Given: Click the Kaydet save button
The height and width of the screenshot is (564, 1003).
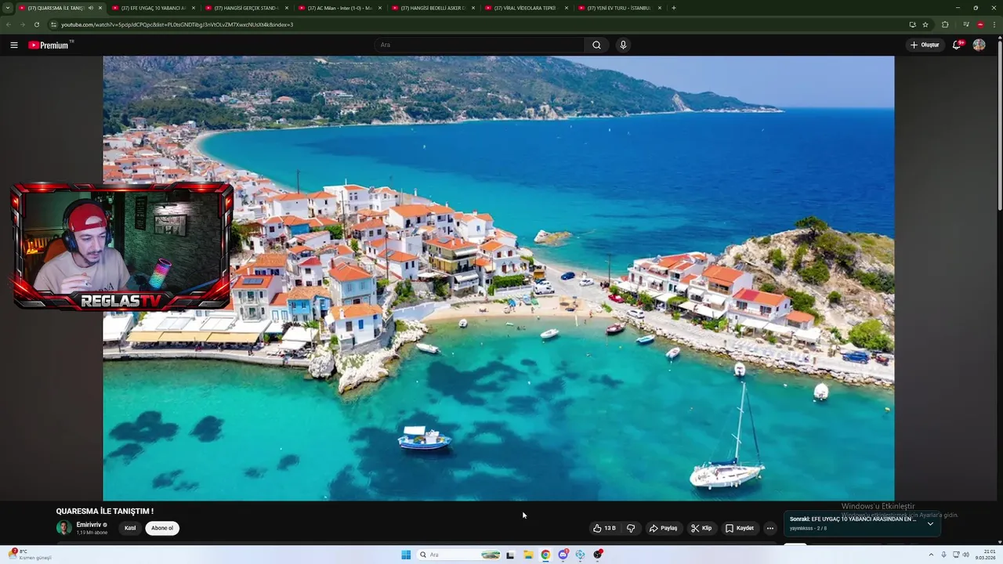Looking at the screenshot, I should tap(739, 528).
